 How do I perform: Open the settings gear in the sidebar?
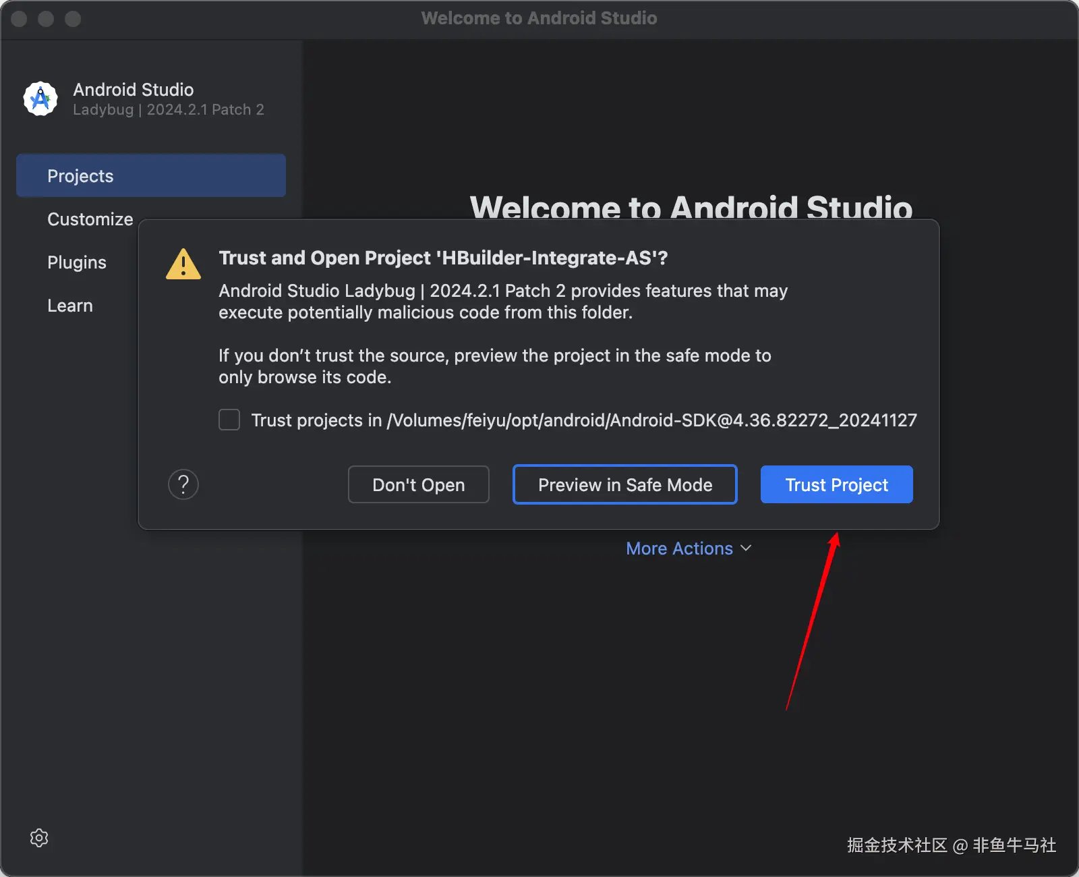click(39, 838)
